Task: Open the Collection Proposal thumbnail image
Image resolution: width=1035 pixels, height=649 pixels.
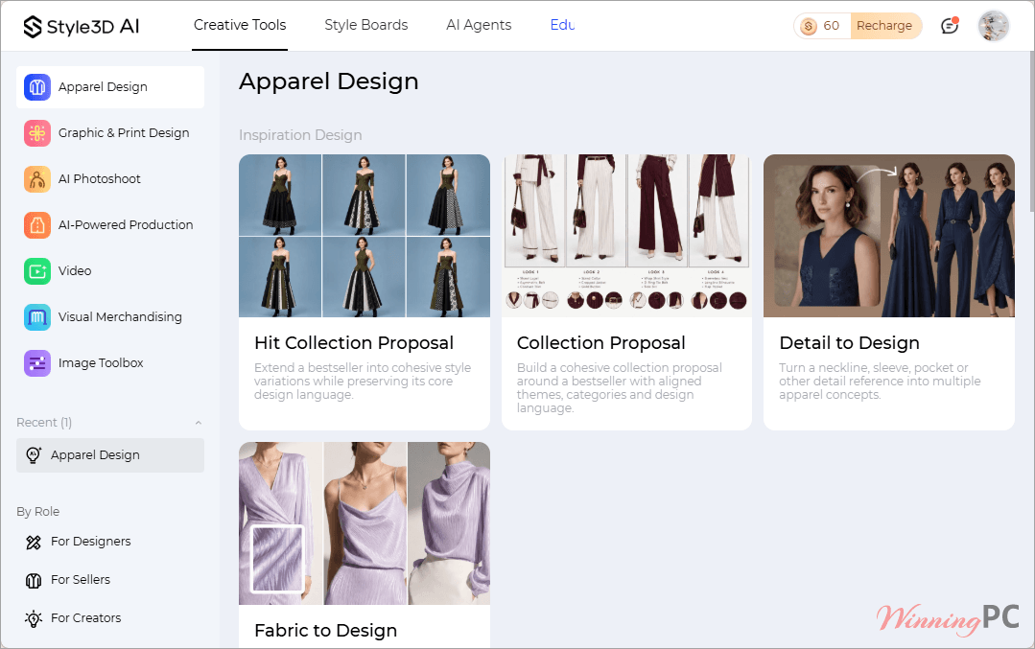Action: [626, 236]
